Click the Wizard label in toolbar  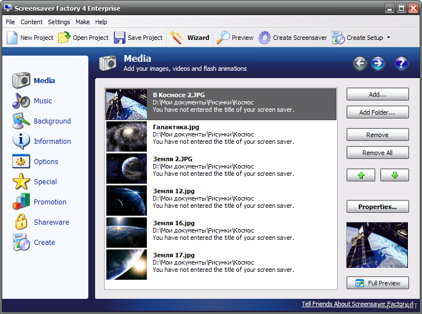pos(198,38)
